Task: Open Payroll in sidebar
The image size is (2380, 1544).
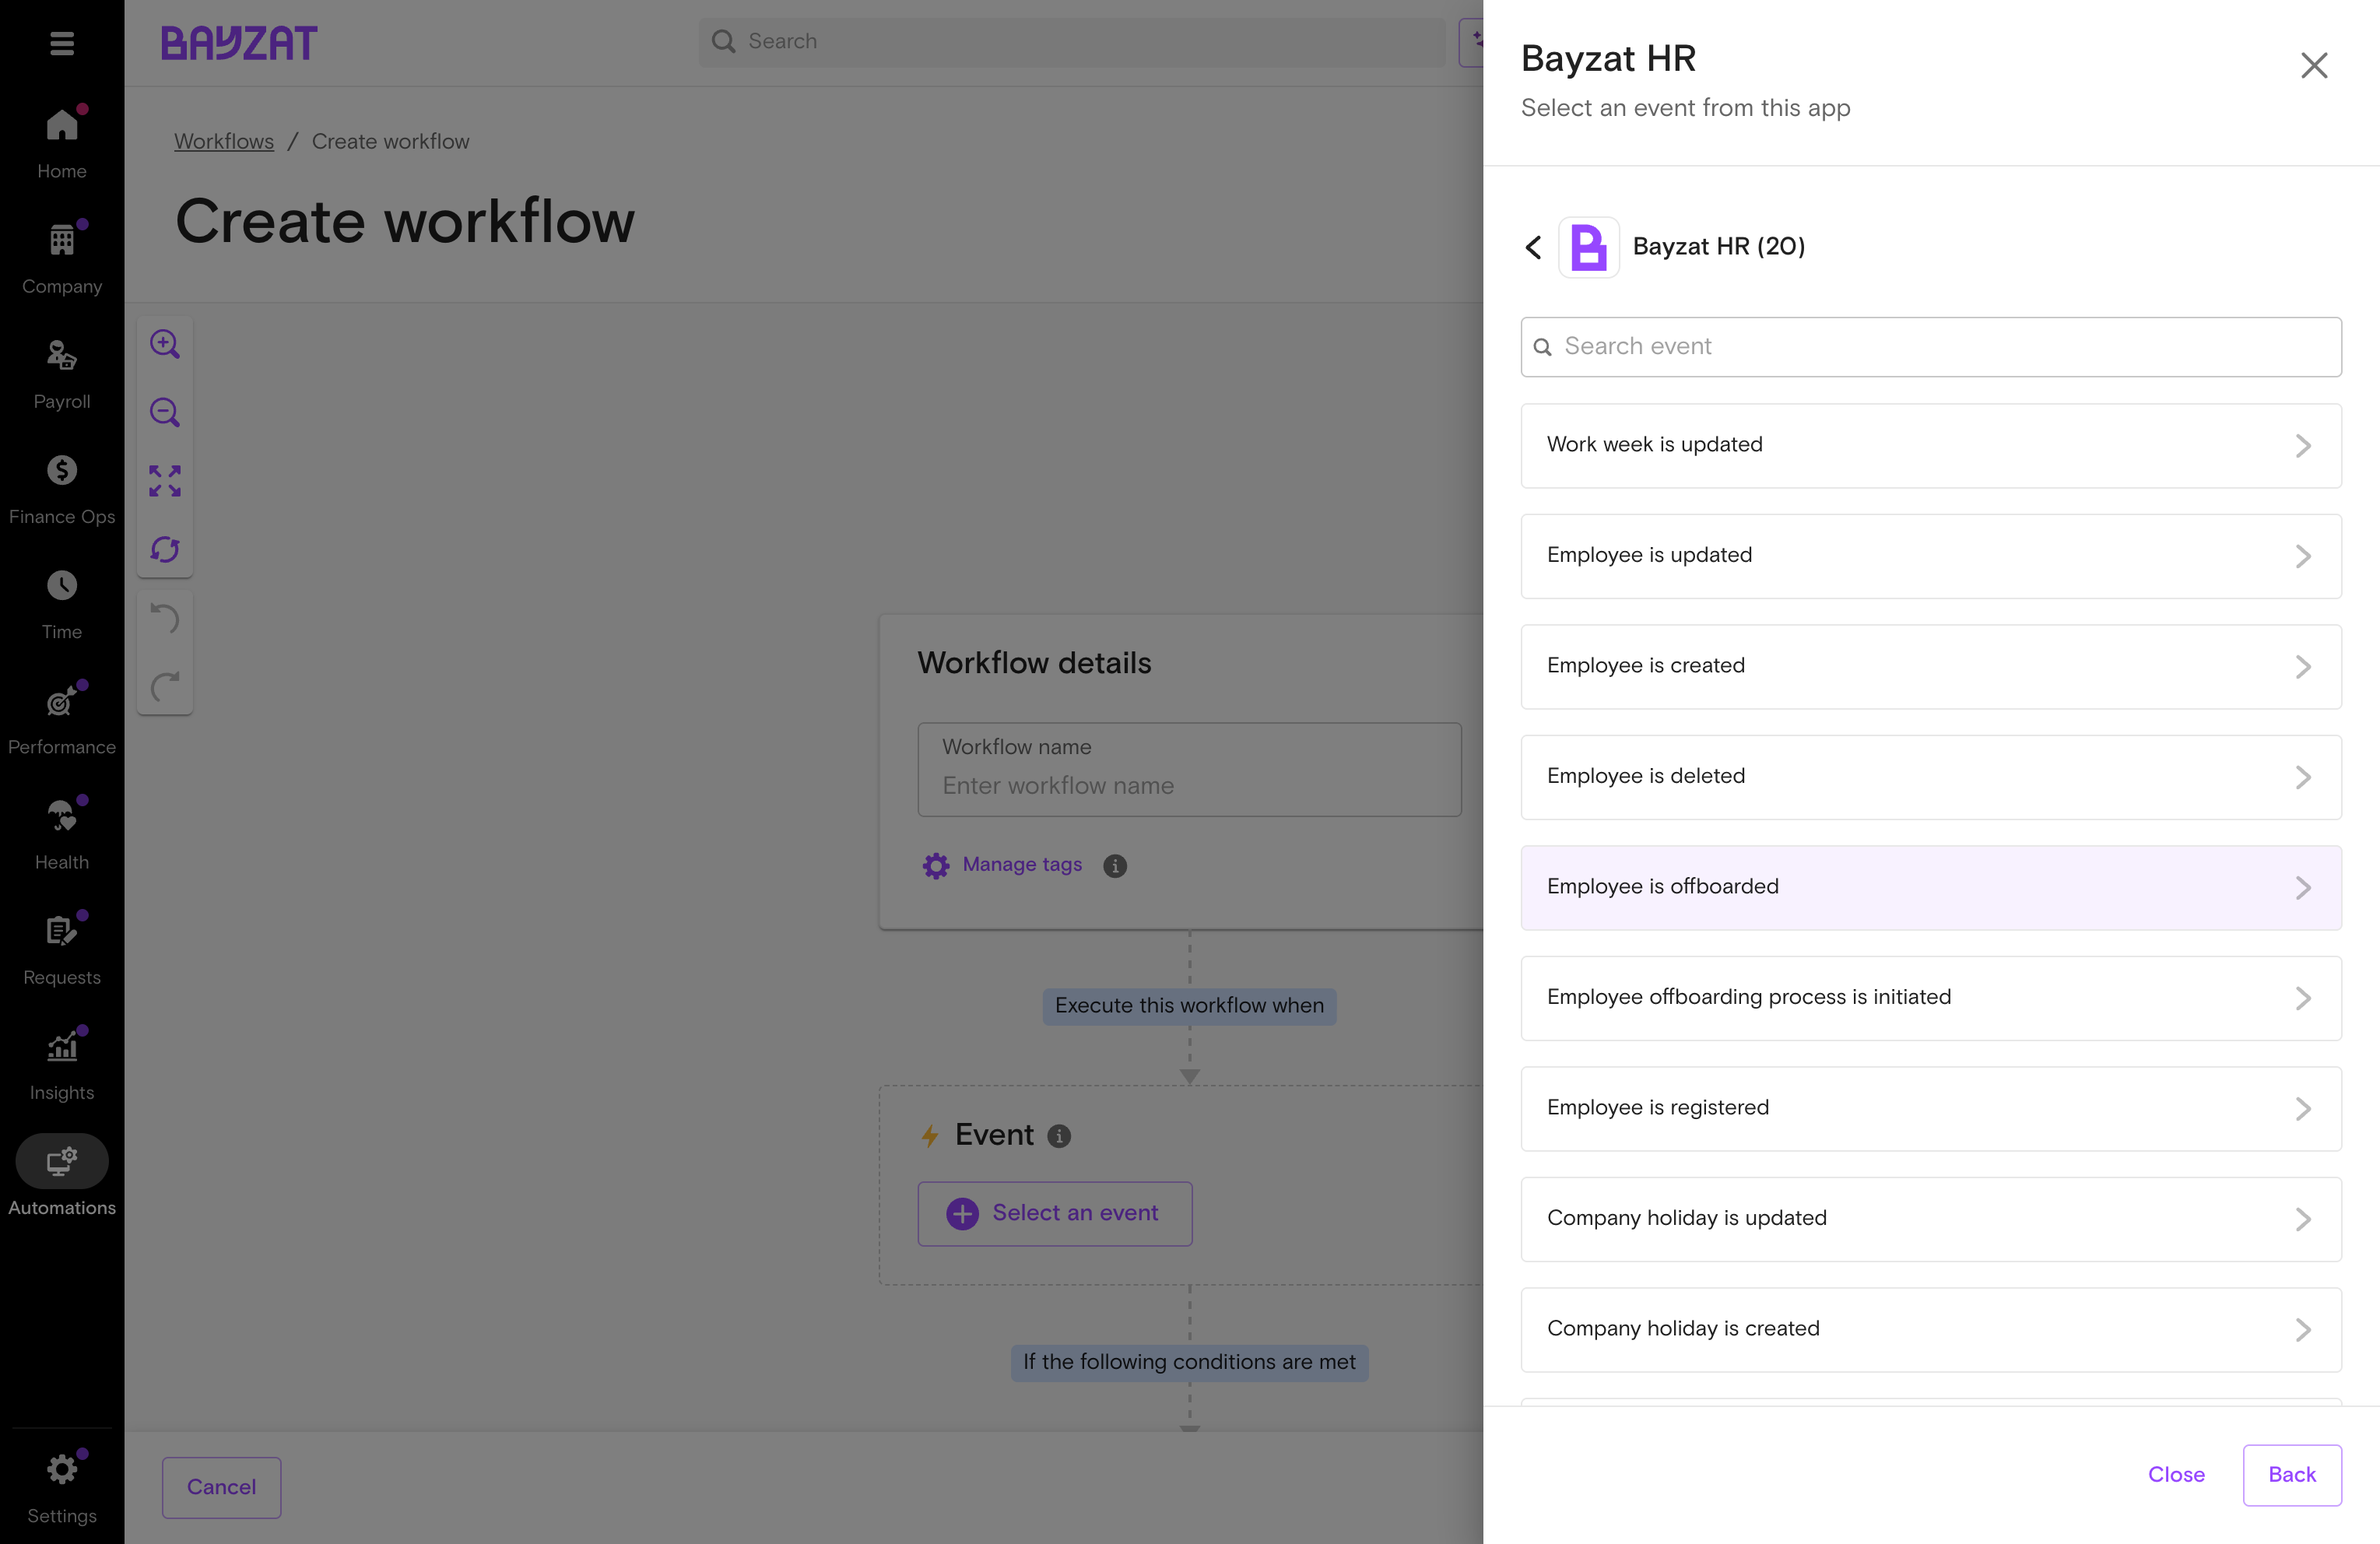Action: tap(62, 373)
